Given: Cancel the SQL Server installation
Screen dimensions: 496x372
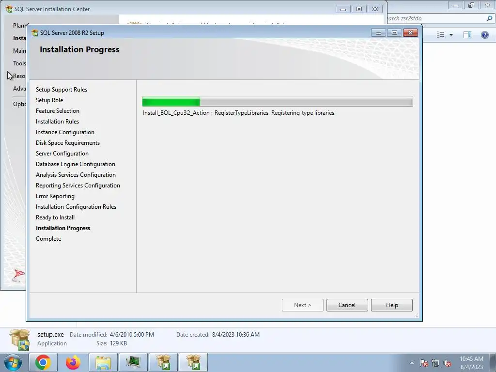Looking at the screenshot, I should pos(347,305).
